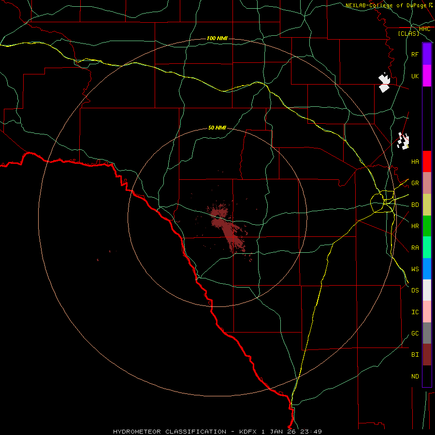Click the GR legend label
This screenshot has height=435, width=435.
(x=415, y=183)
